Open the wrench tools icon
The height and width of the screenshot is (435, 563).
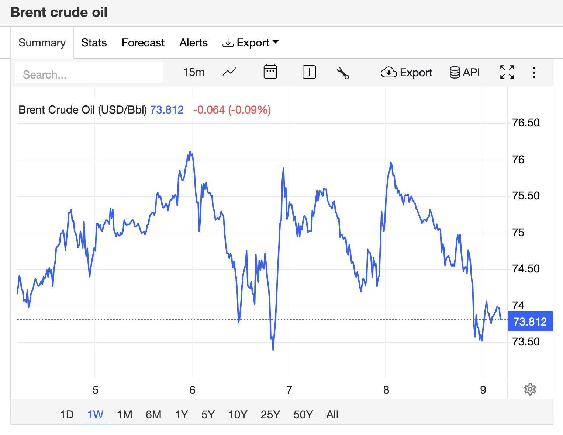pyautogui.click(x=343, y=73)
